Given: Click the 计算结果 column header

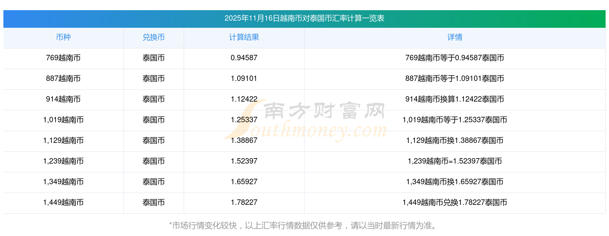Looking at the screenshot, I should pos(244,38).
